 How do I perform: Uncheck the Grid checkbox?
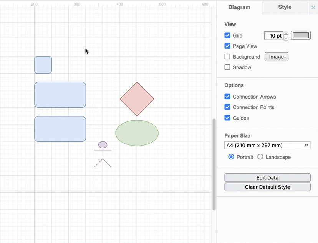[227, 35]
